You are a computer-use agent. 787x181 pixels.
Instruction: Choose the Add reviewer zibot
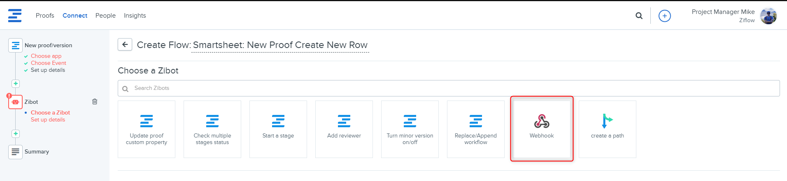344,129
